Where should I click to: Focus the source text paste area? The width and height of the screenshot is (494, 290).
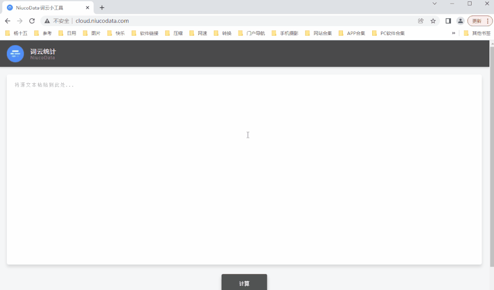pos(244,169)
